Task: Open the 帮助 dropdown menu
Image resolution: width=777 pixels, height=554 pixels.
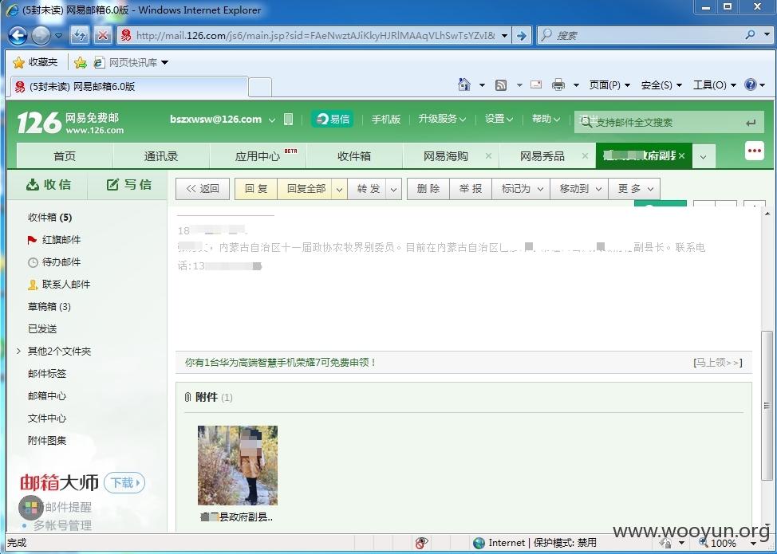Action: pyautogui.click(x=546, y=119)
